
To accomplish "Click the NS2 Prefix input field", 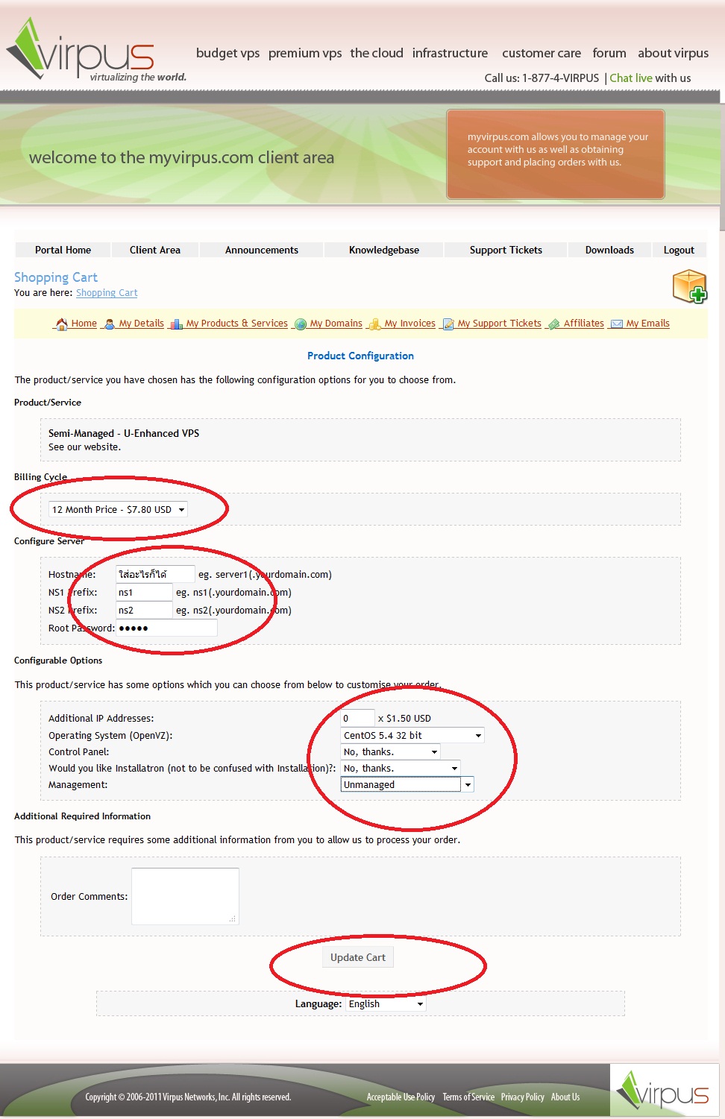I will [144, 610].
